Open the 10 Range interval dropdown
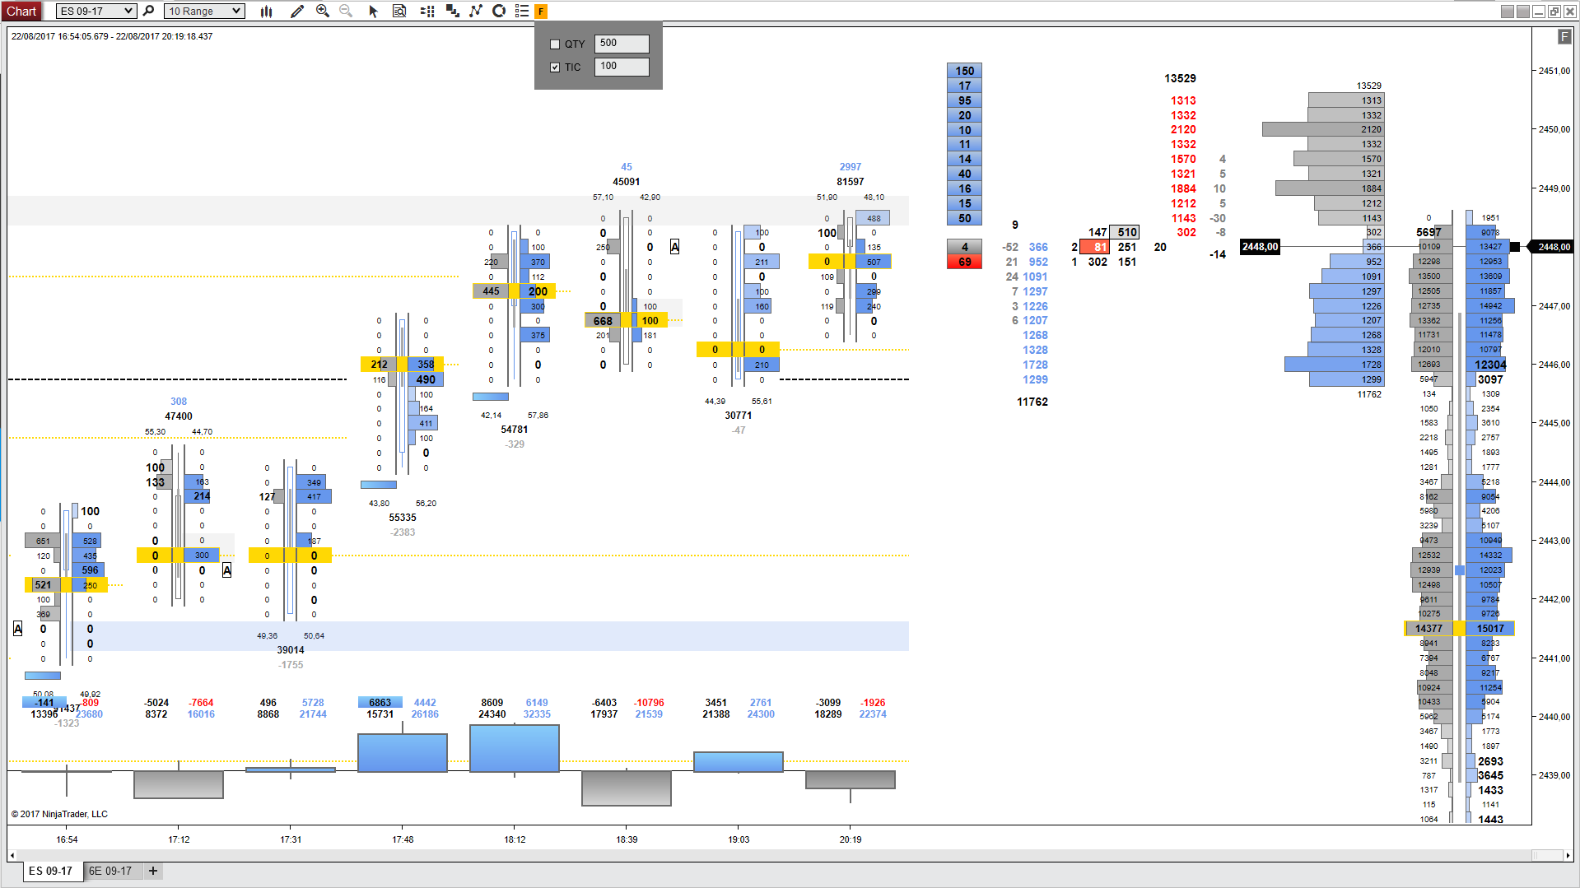Viewport: 1580px width, 888px height. click(x=204, y=11)
